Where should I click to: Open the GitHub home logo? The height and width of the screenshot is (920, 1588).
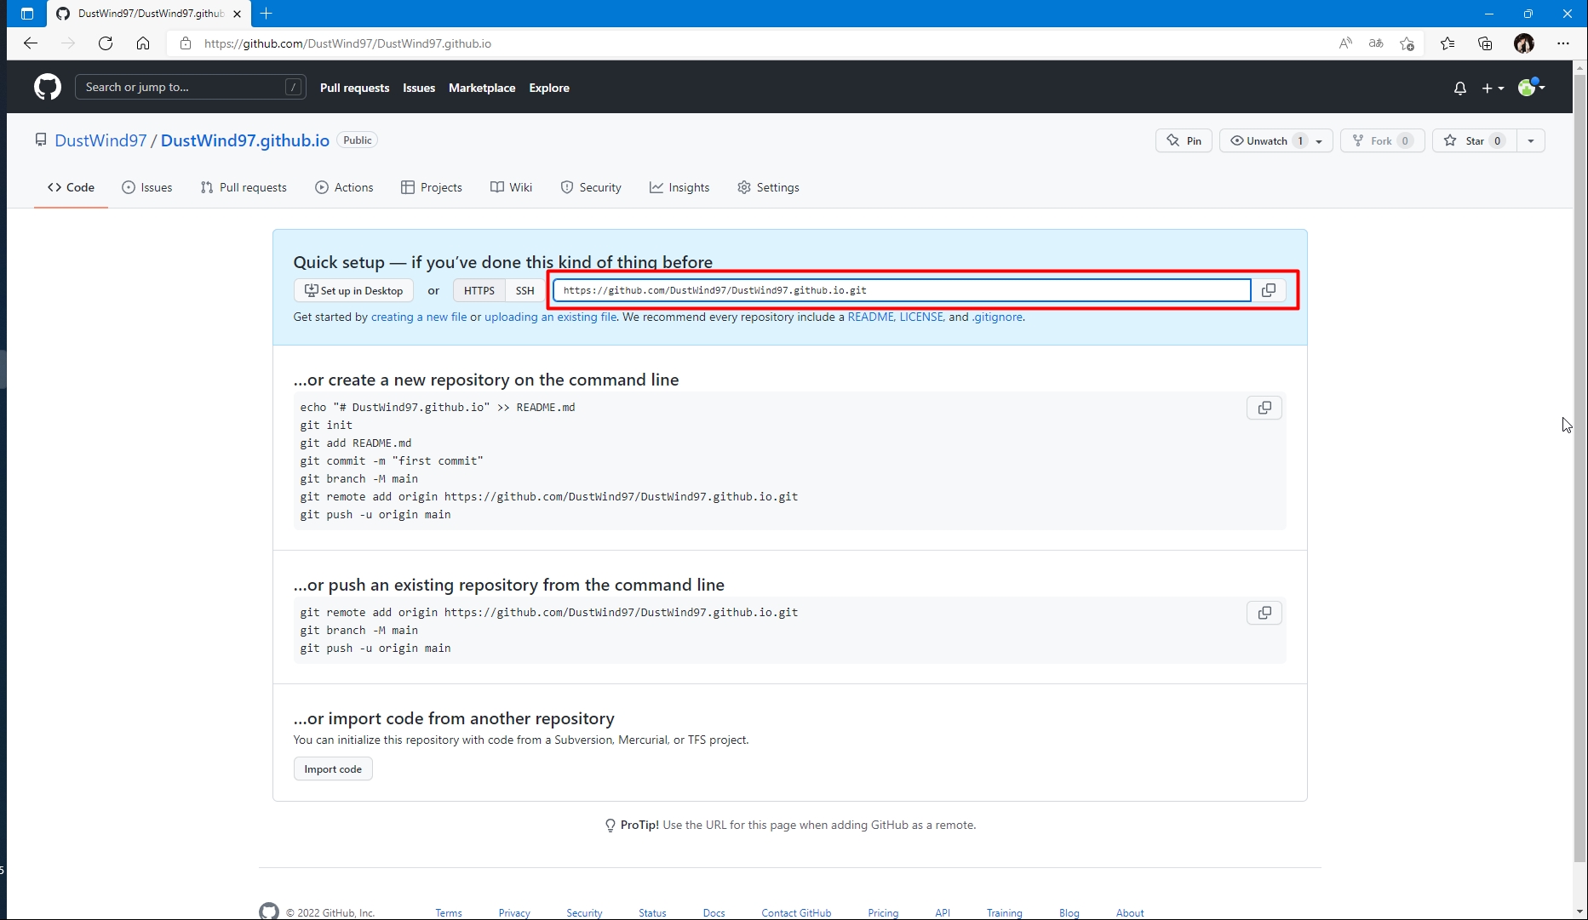coord(48,87)
